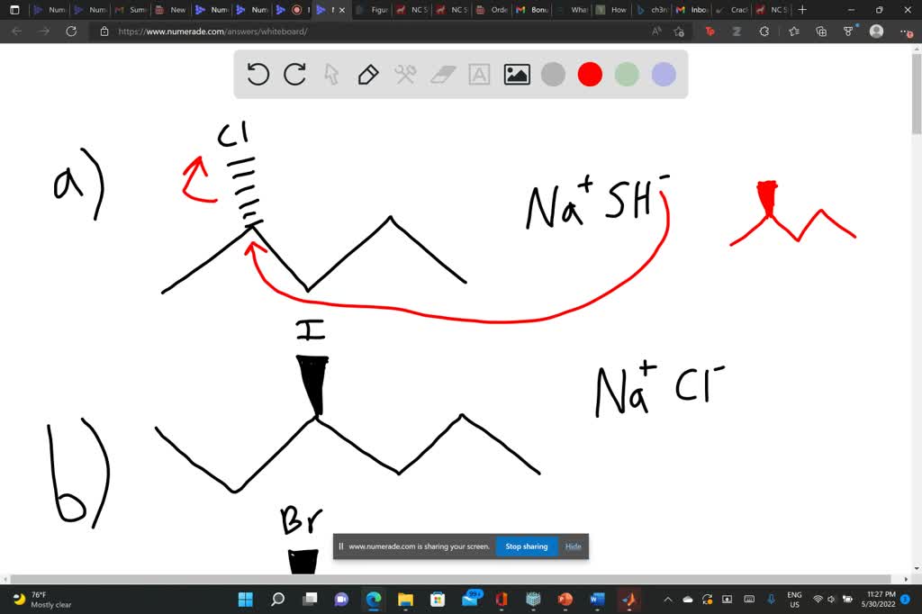The image size is (922, 614).
Task: Select the cursor selection tool
Action: [x=331, y=75]
